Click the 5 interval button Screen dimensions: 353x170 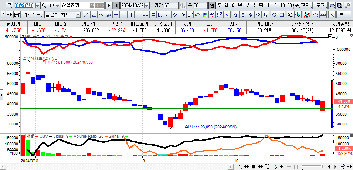[x=275, y=6]
